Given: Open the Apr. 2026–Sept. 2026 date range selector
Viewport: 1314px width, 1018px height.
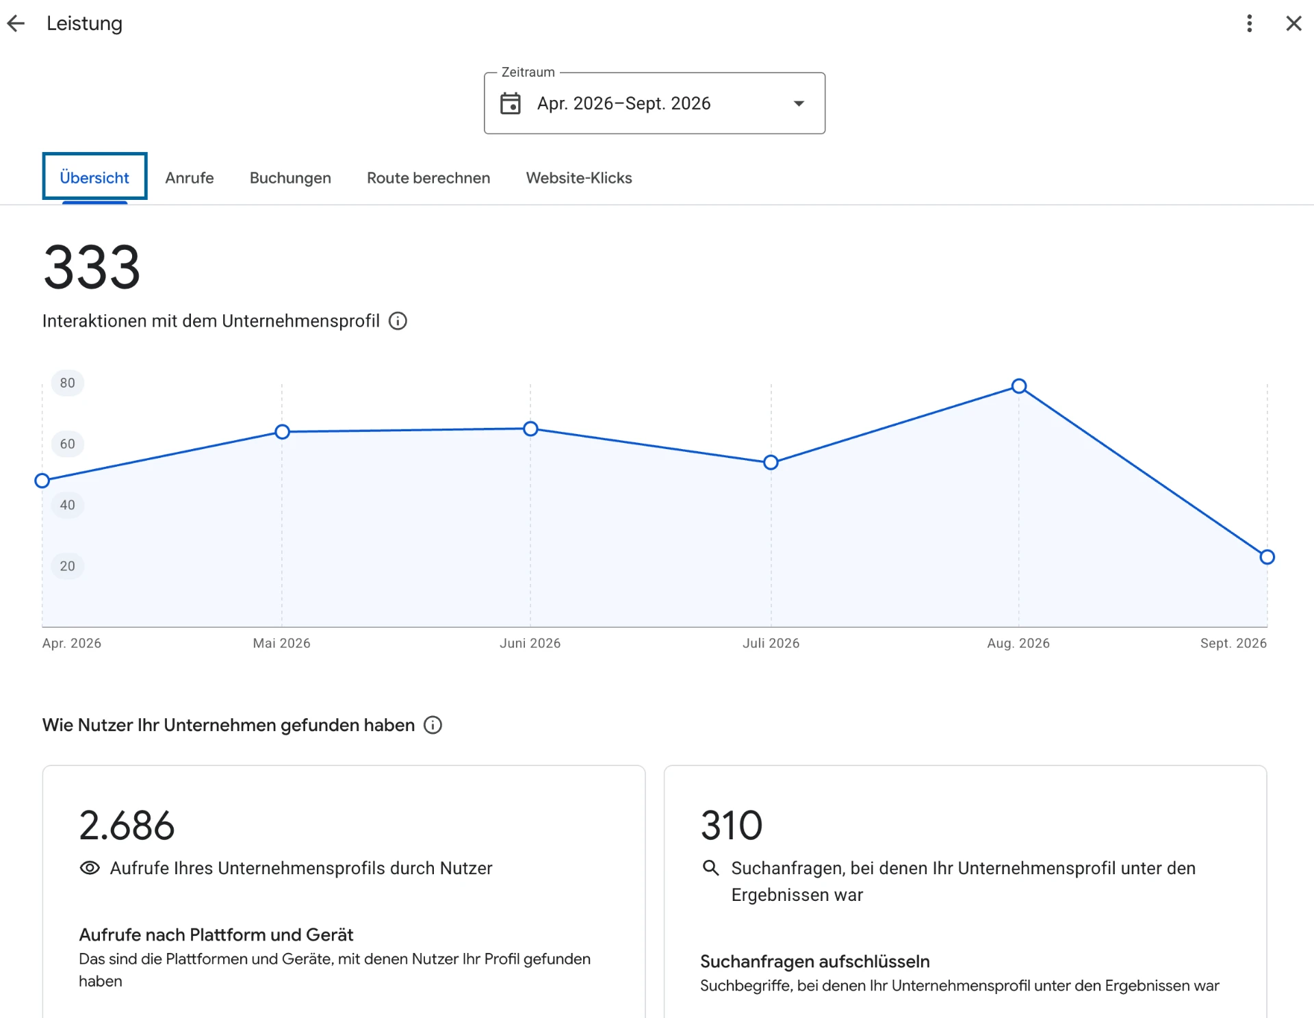Looking at the screenshot, I should 654,103.
